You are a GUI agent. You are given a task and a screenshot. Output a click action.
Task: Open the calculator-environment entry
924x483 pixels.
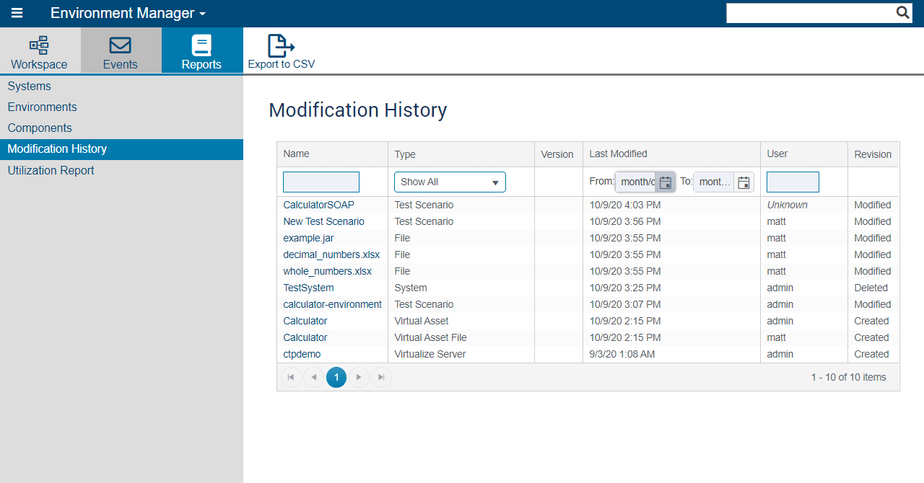click(332, 304)
